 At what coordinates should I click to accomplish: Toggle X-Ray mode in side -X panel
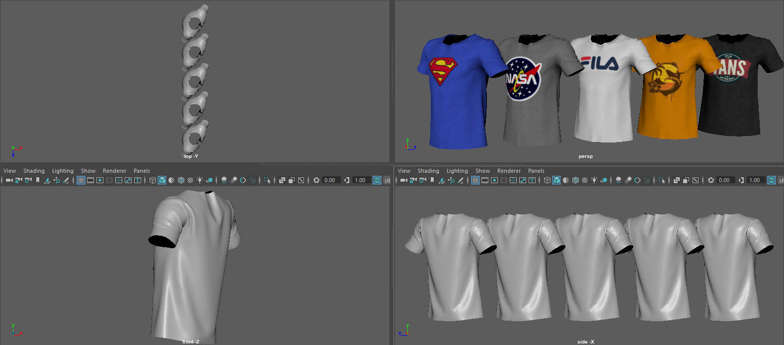point(677,180)
